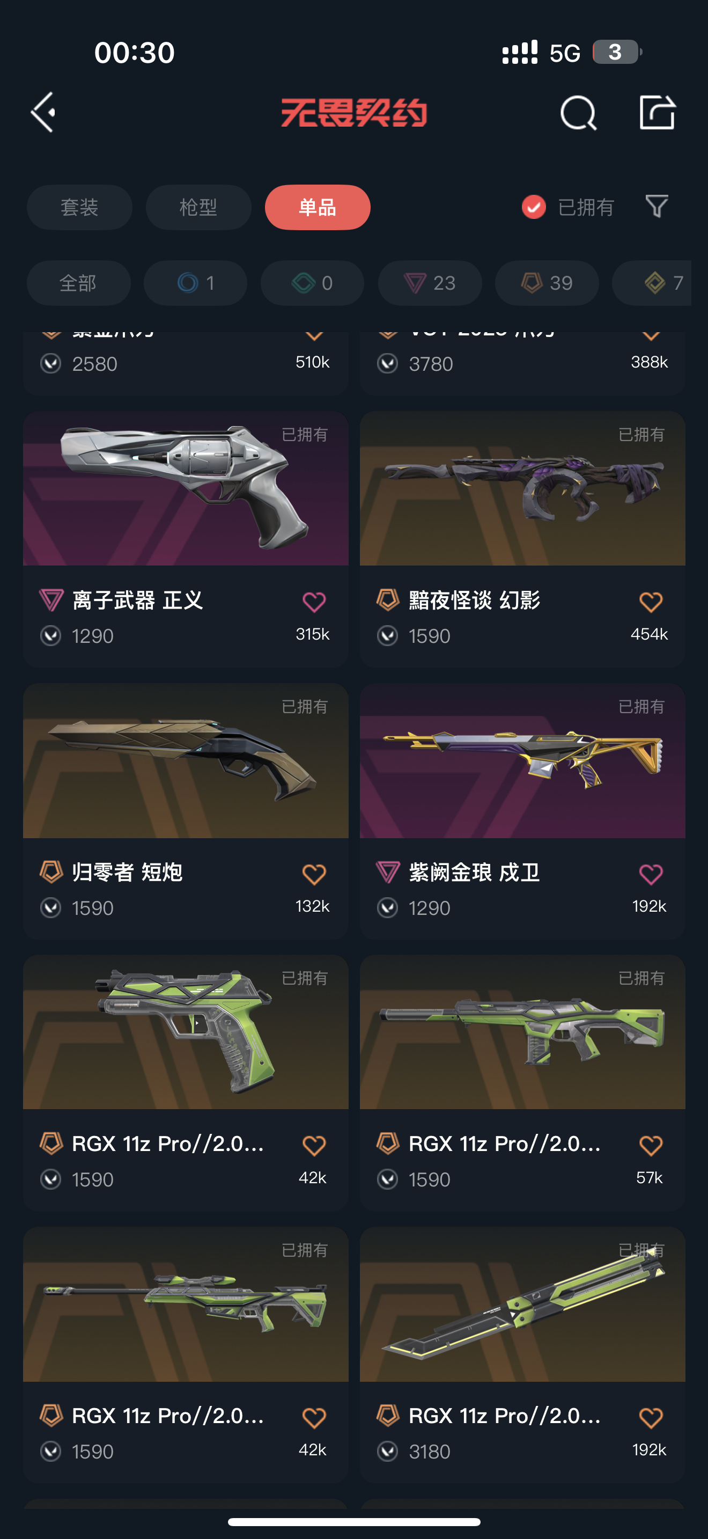Filter by blue tier showing 1
This screenshot has height=1539, width=708.
[x=195, y=283]
